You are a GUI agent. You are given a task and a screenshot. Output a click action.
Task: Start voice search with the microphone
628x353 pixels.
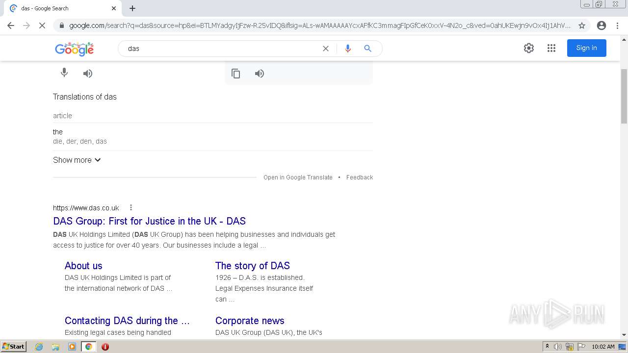(348, 49)
